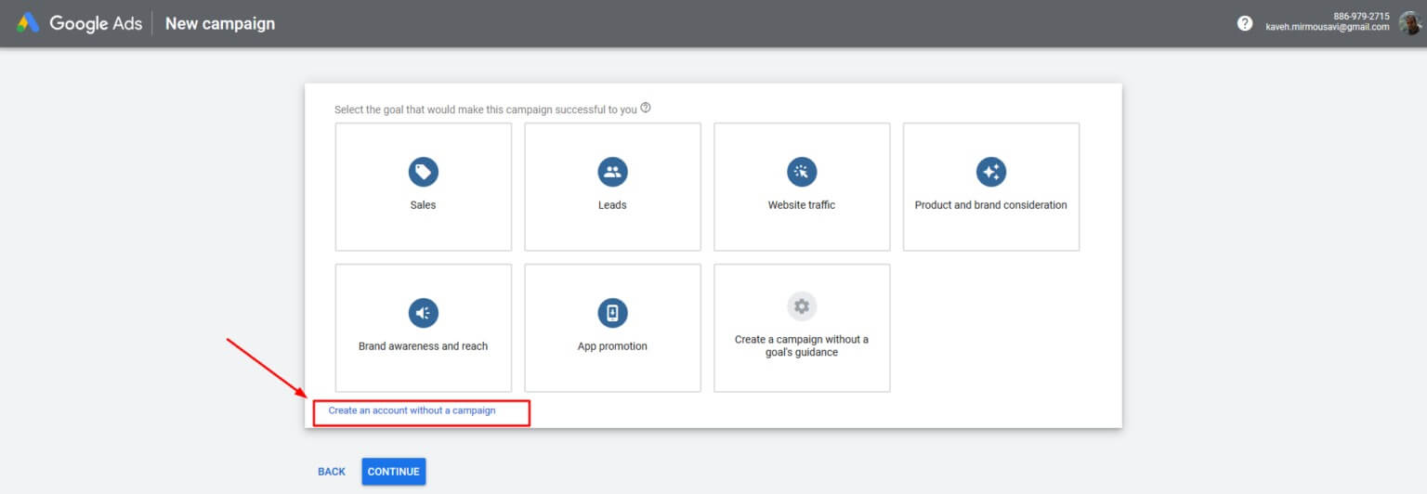Image resolution: width=1427 pixels, height=494 pixels.
Task: Select the Sales goal label
Action: click(423, 205)
